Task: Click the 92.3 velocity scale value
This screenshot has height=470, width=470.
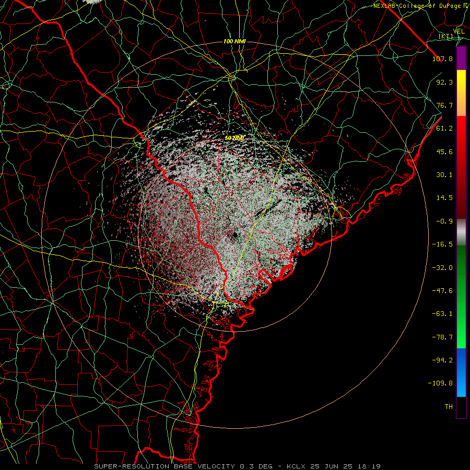Action: (444, 82)
